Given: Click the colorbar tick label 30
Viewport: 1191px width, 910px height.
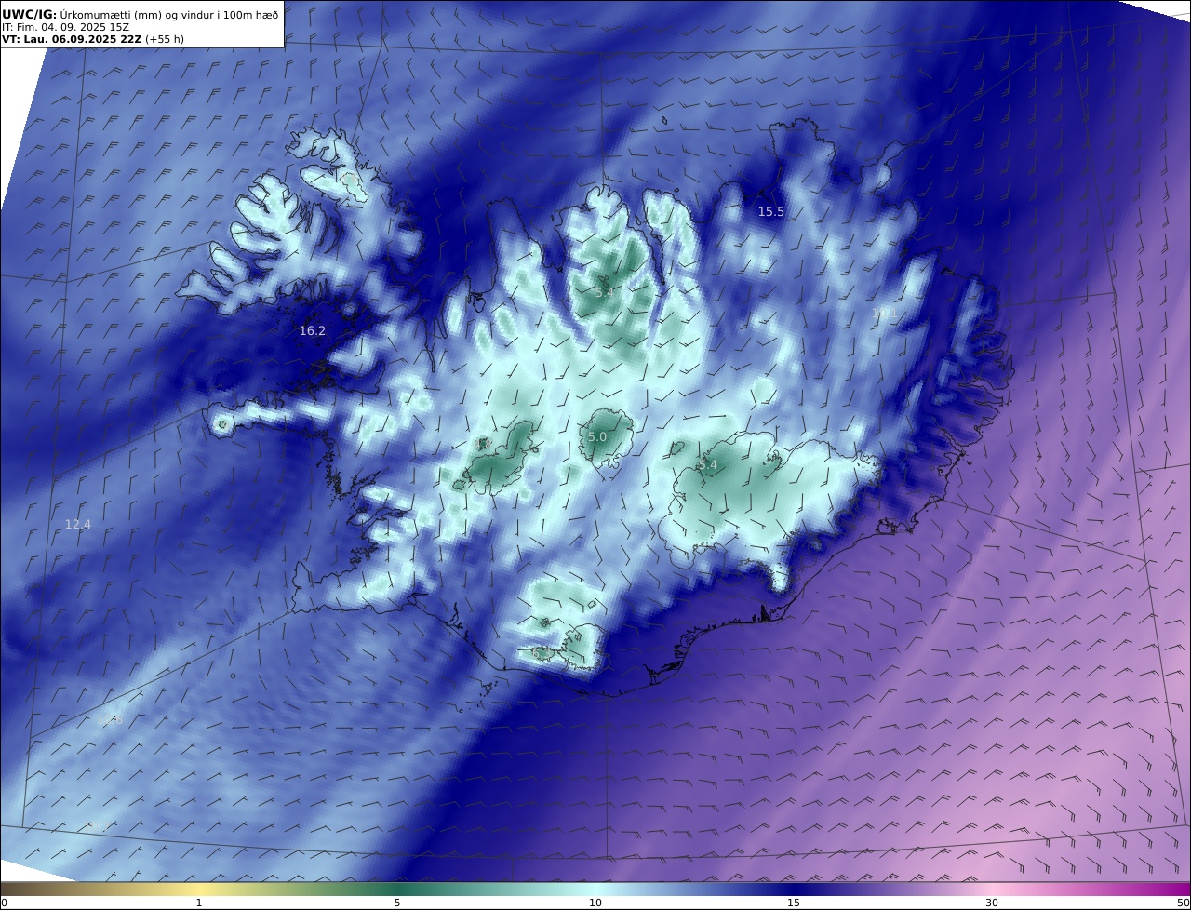Looking at the screenshot, I should coord(992,903).
